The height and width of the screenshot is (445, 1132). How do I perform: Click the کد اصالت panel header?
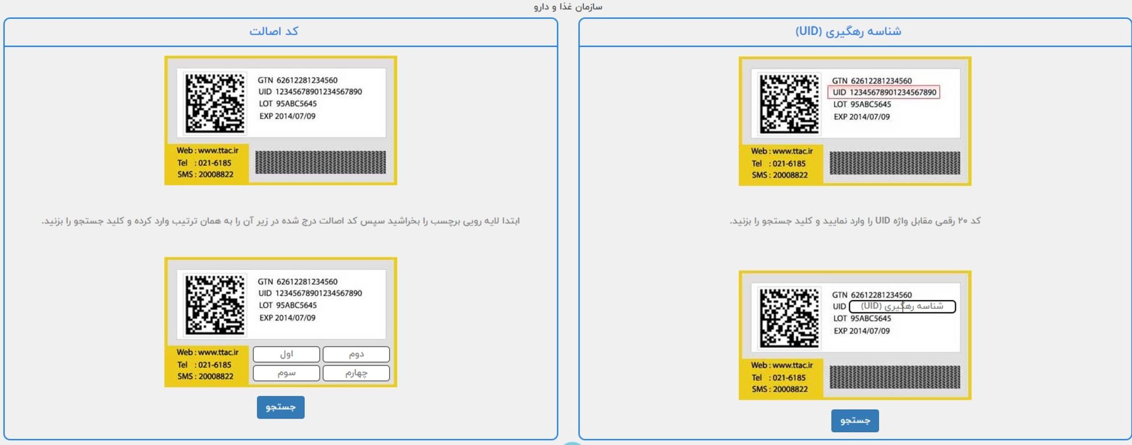click(x=274, y=31)
